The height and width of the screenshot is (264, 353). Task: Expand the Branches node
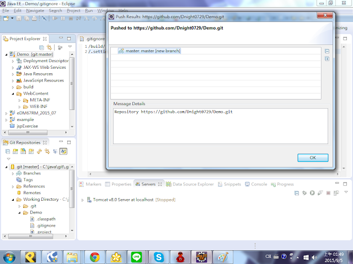coord(13,174)
